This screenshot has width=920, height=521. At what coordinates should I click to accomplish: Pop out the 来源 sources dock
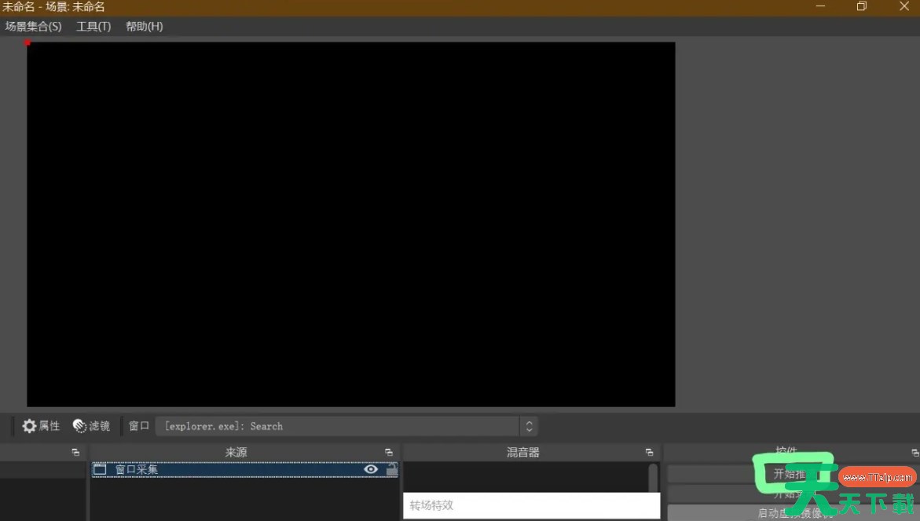click(389, 453)
